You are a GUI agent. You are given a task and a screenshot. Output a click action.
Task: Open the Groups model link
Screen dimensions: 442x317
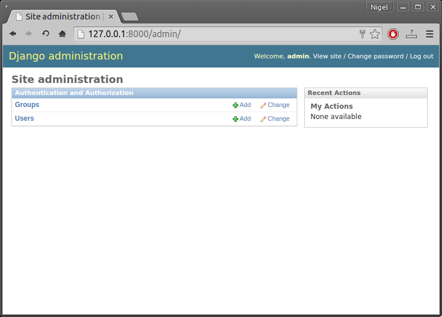[x=27, y=105]
